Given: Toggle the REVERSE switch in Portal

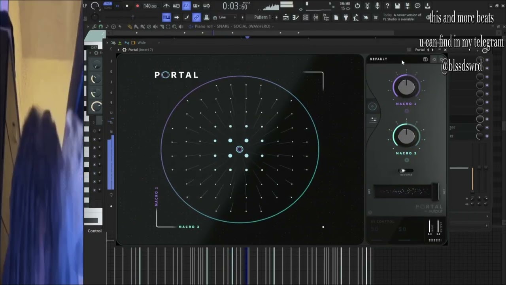Looking at the screenshot, I should [x=406, y=171].
